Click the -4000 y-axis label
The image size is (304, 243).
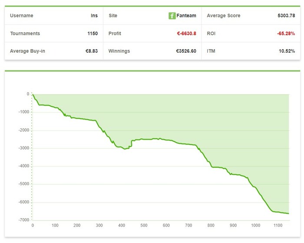point(24,166)
